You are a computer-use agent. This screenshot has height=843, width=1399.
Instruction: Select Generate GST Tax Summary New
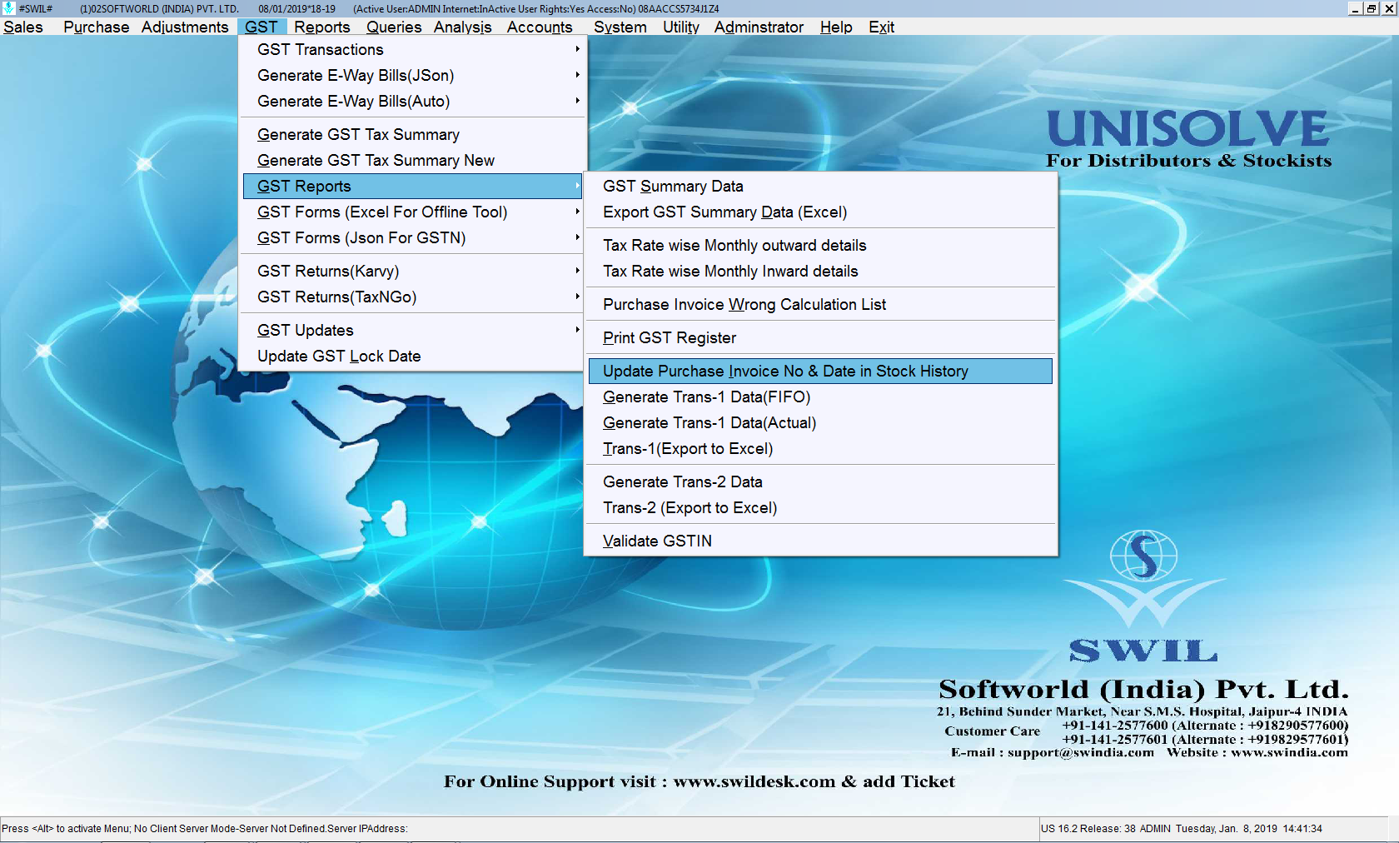click(414, 161)
